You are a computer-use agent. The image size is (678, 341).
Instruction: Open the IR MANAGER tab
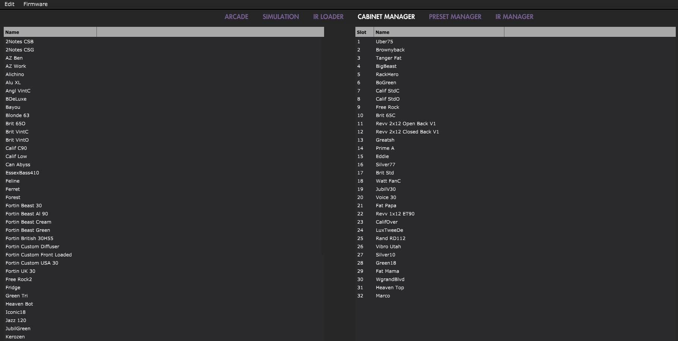click(x=514, y=17)
